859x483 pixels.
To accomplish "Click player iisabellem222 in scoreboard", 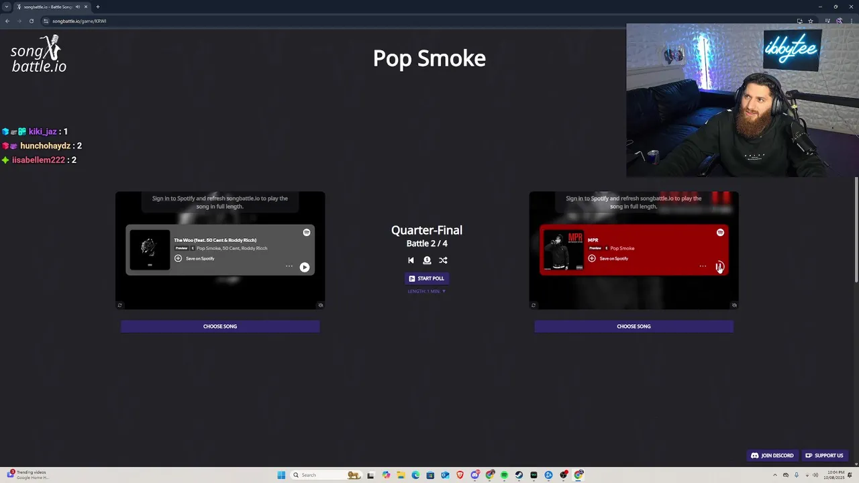I will 39,160.
